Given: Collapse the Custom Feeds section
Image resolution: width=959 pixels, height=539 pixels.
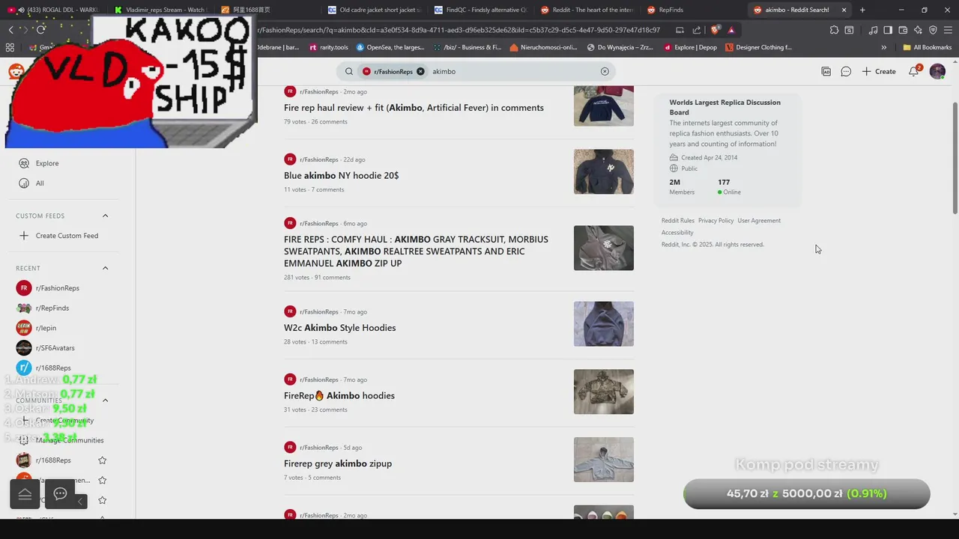Looking at the screenshot, I should pyautogui.click(x=105, y=216).
